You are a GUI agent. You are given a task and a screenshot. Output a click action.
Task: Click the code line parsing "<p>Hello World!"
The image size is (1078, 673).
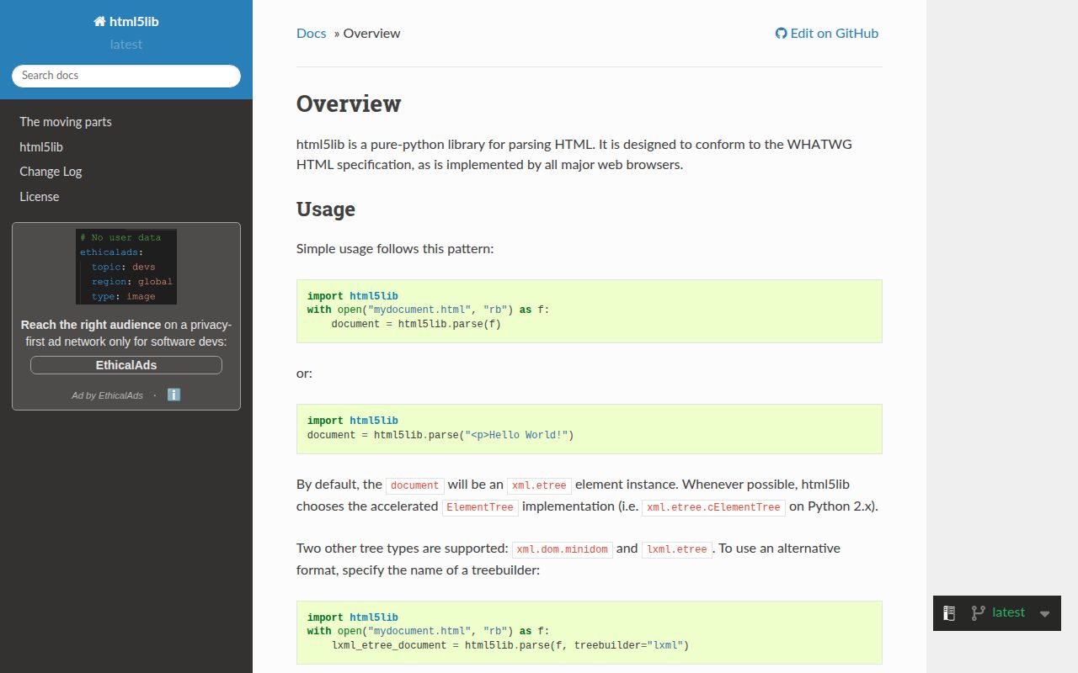coord(440,435)
